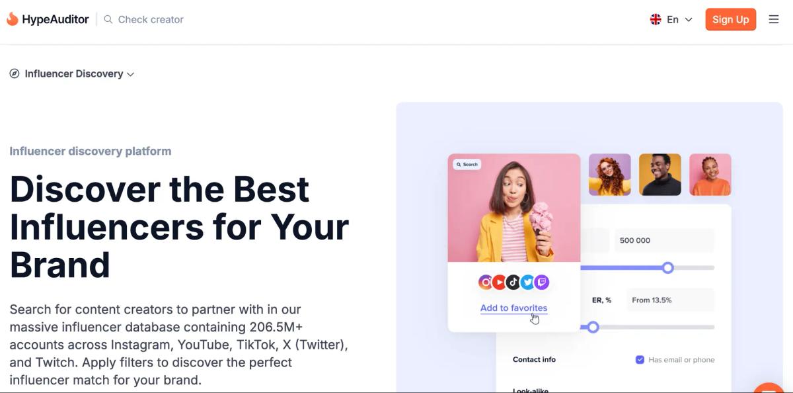This screenshot has height=393, width=793.
Task: Click the small Search tag on photo
Action: [467, 164]
